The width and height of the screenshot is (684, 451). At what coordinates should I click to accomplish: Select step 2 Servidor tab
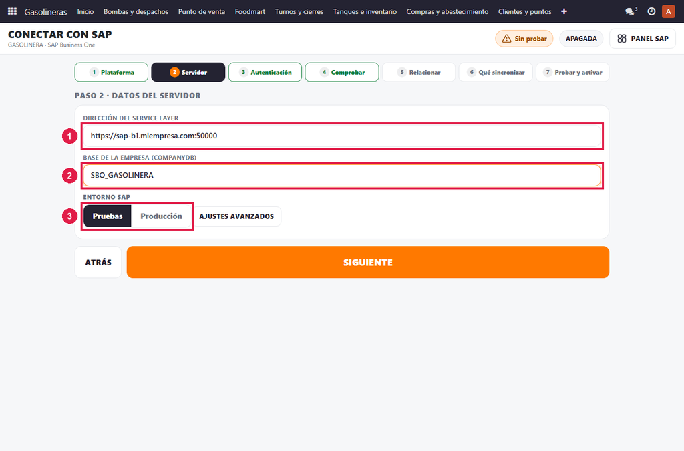coord(188,72)
